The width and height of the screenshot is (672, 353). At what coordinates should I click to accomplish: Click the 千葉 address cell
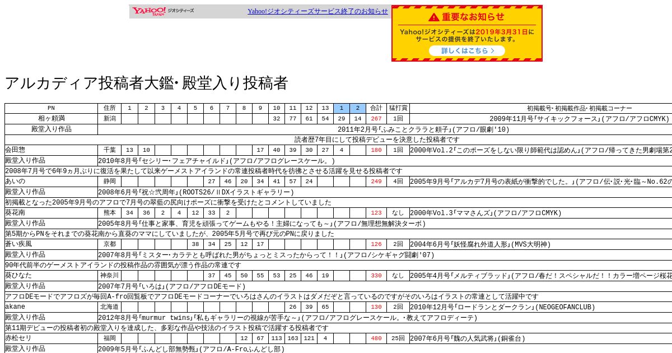(109, 150)
